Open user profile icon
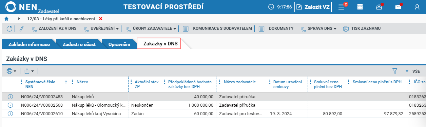 [417, 7]
